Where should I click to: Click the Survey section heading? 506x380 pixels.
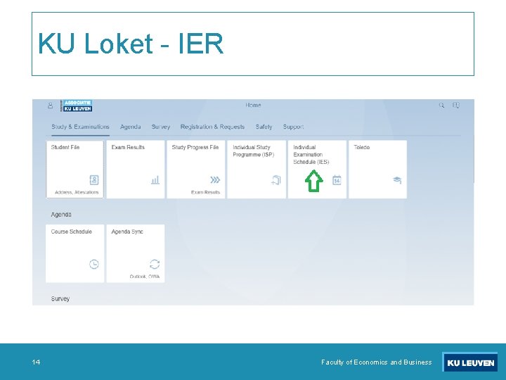[x=60, y=298]
